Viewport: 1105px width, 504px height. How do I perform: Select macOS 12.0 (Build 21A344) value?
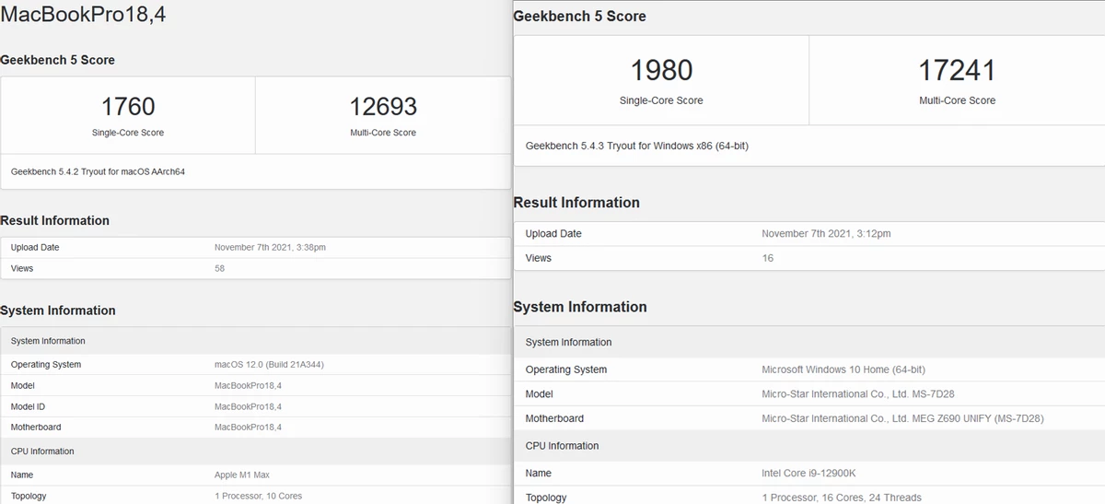(269, 365)
